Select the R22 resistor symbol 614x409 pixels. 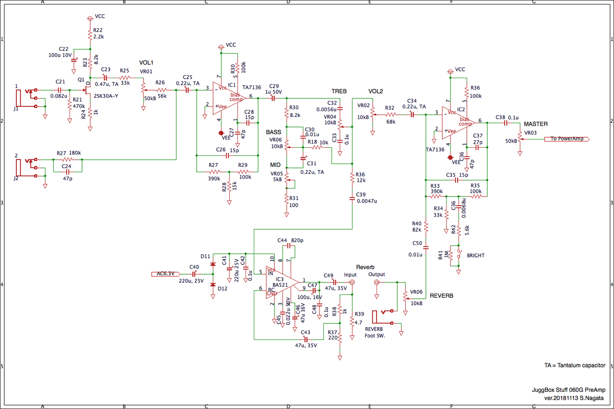click(90, 35)
